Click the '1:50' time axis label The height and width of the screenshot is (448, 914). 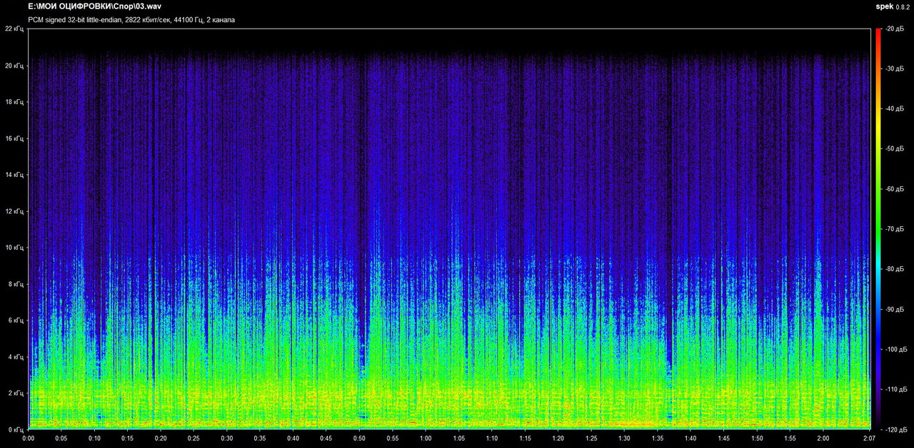(x=758, y=439)
